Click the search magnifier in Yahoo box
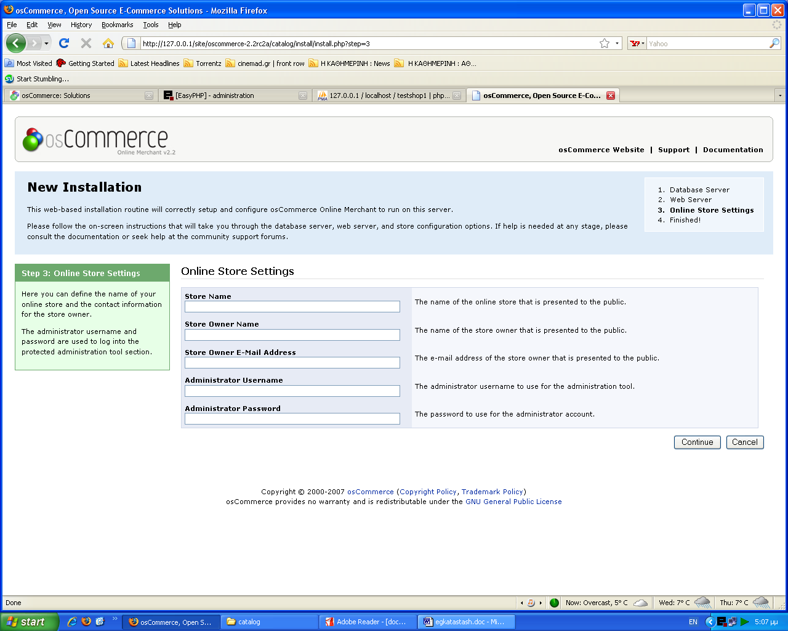The height and width of the screenshot is (631, 788). click(774, 43)
